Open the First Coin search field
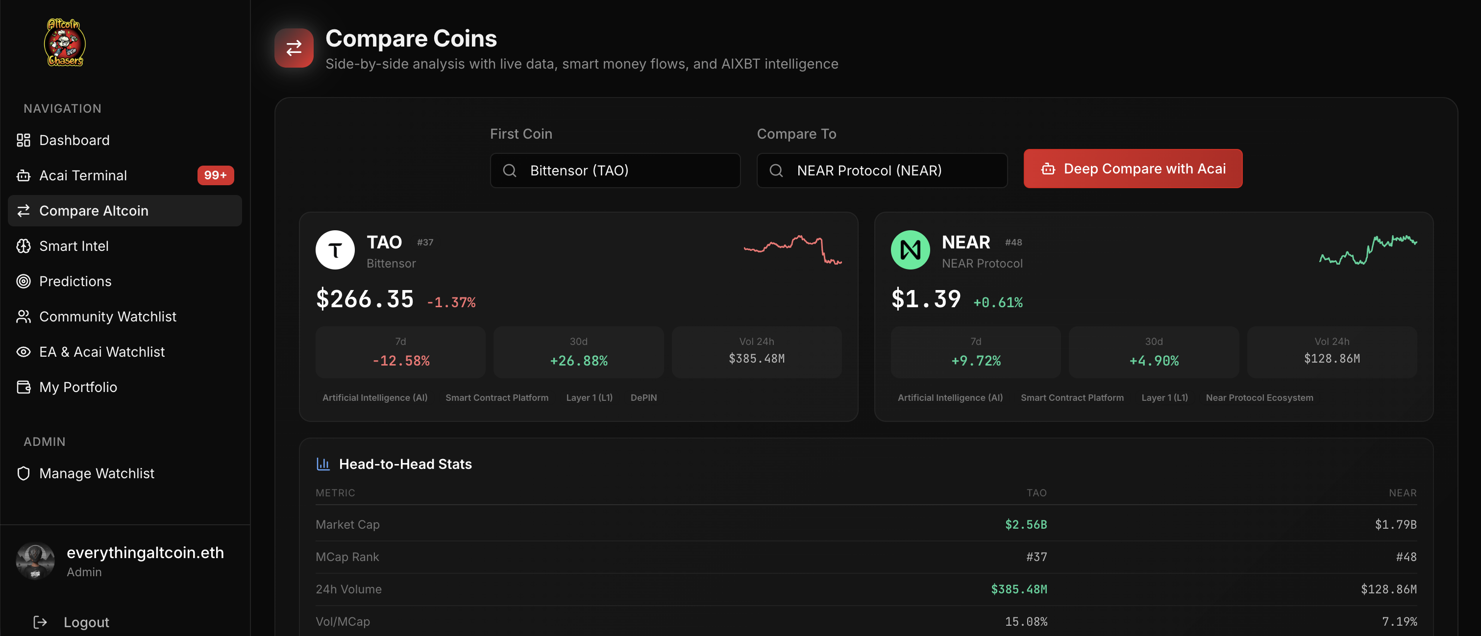 click(615, 170)
